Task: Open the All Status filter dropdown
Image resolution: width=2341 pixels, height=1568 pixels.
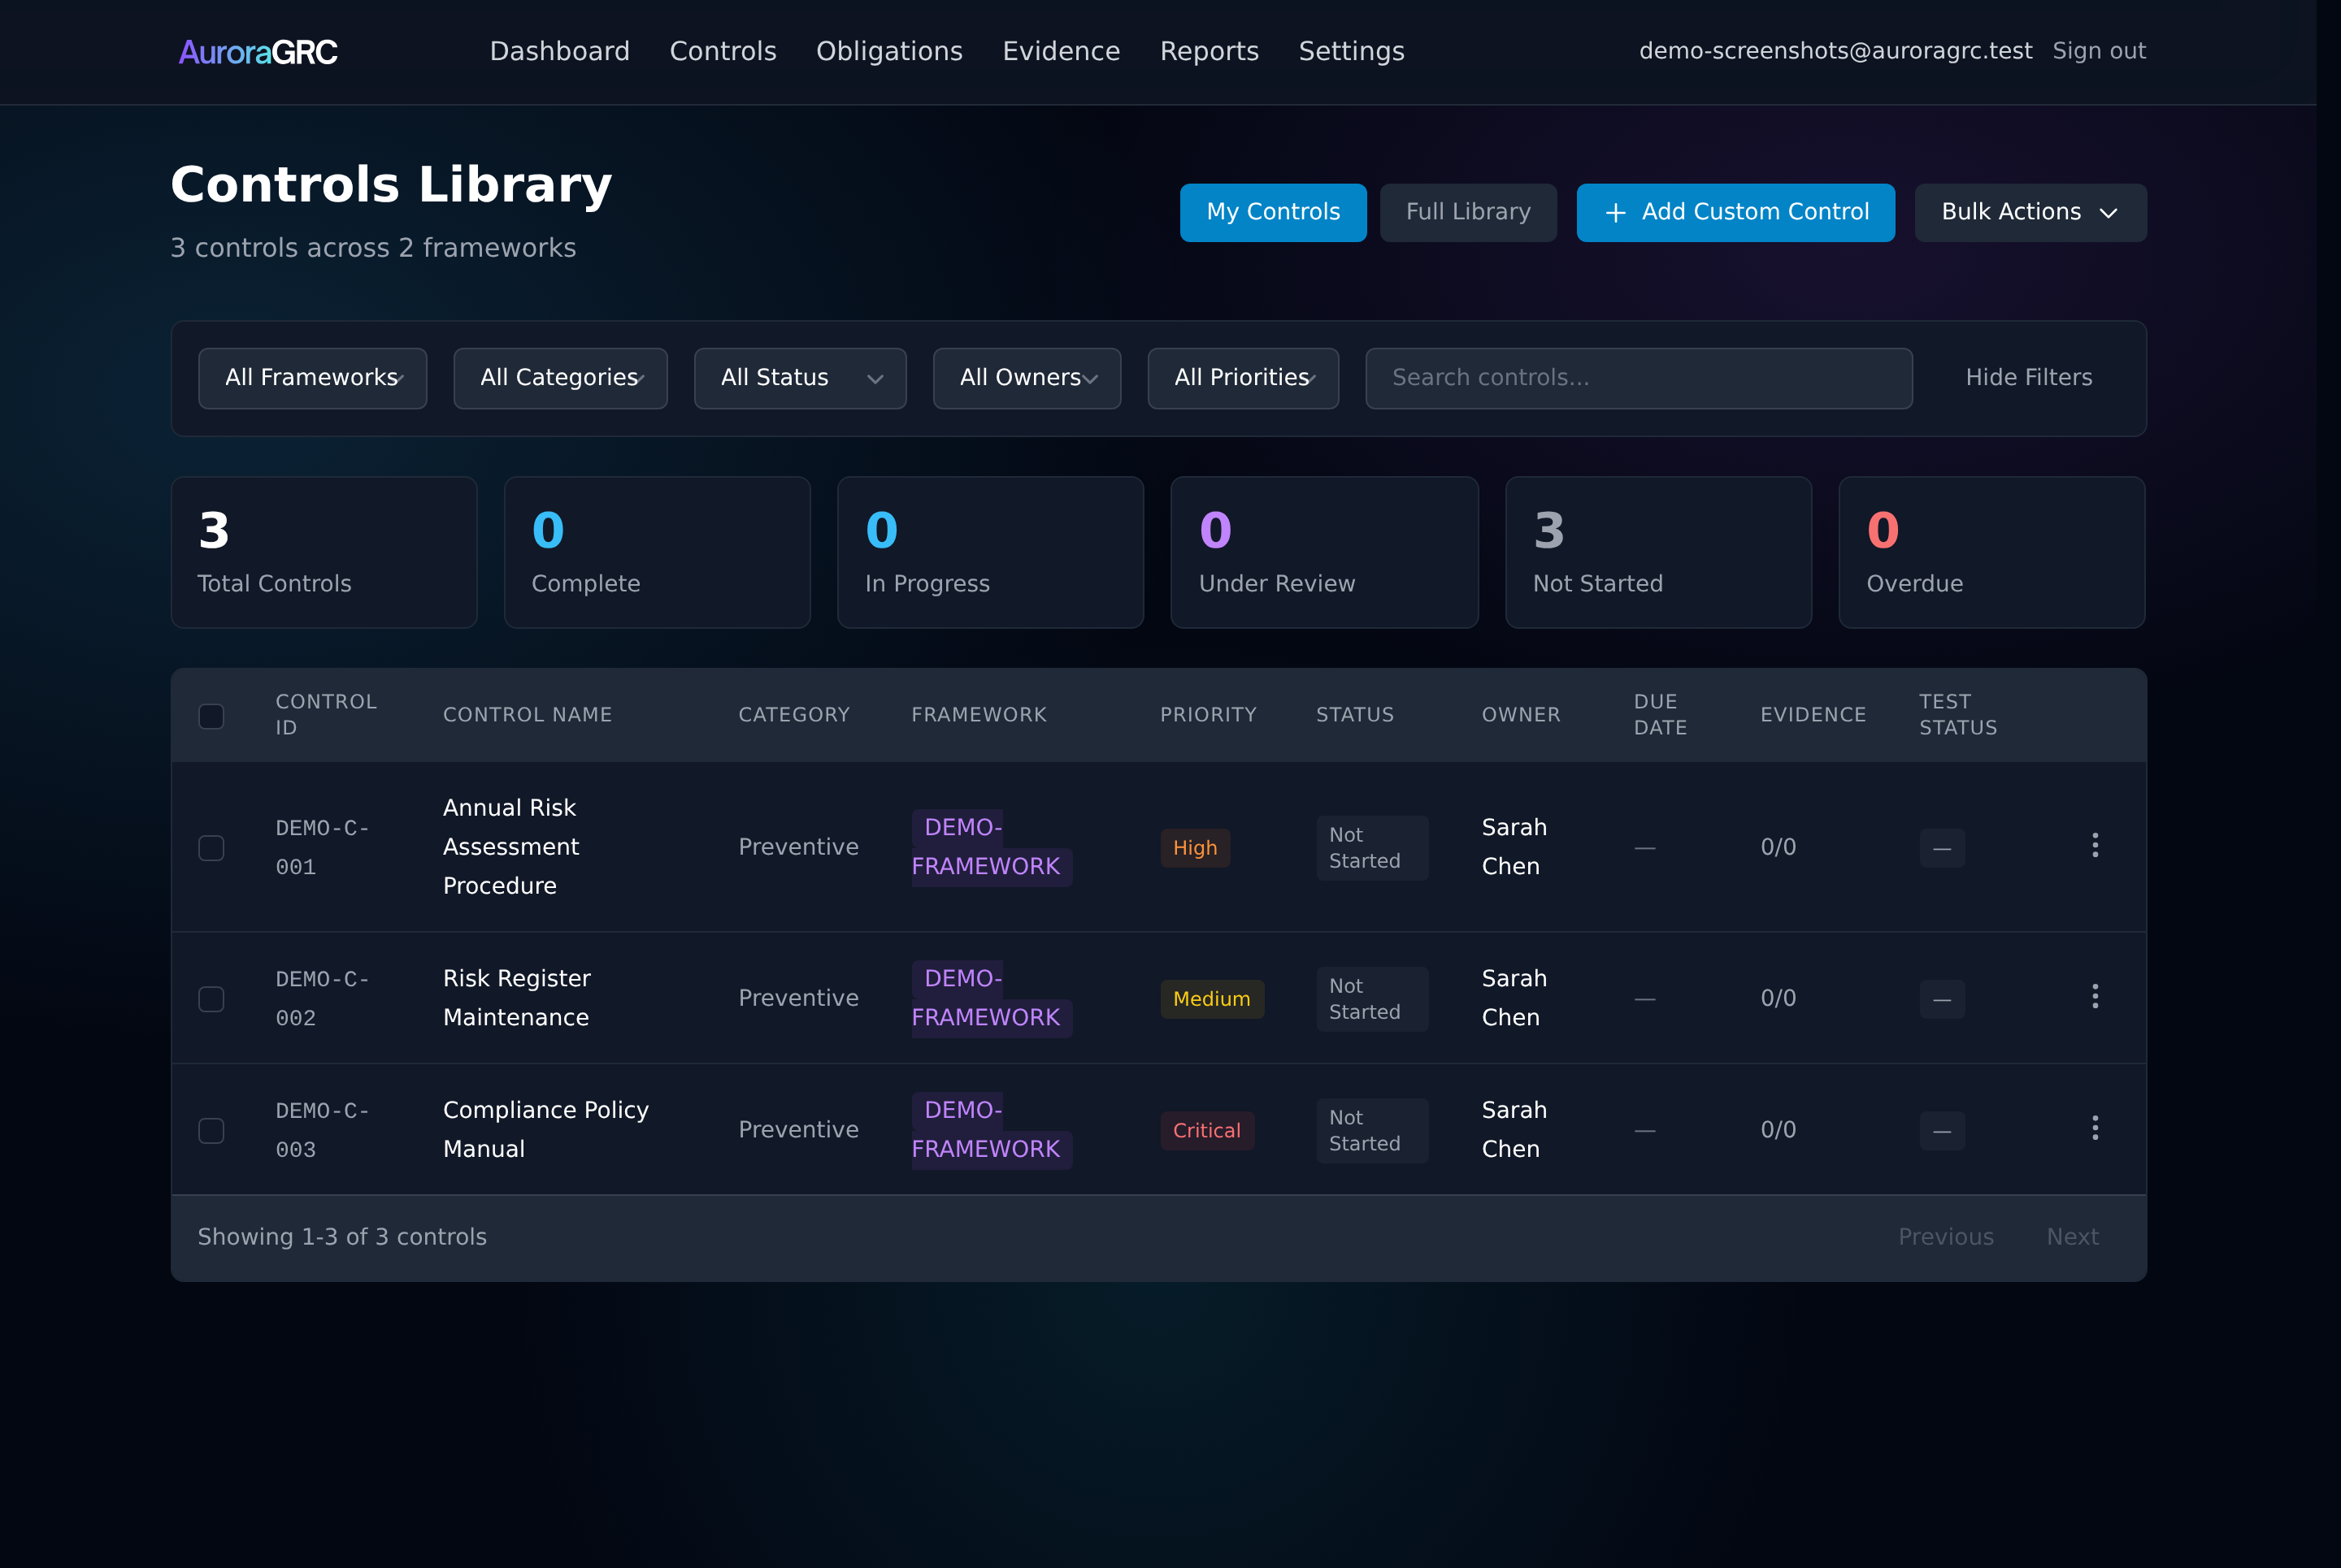Action: (799, 378)
